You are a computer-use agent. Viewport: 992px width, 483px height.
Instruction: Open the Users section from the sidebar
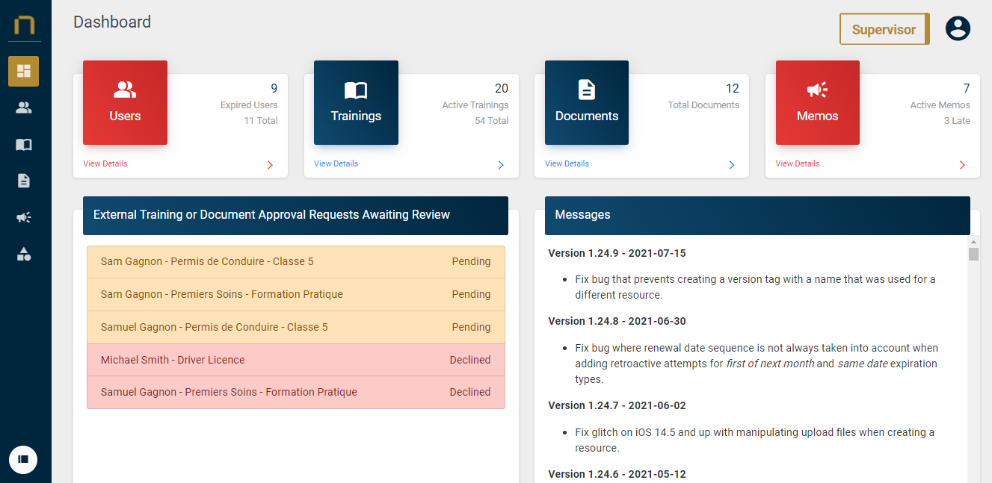[24, 107]
